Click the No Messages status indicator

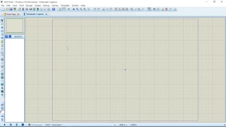[35, 125]
